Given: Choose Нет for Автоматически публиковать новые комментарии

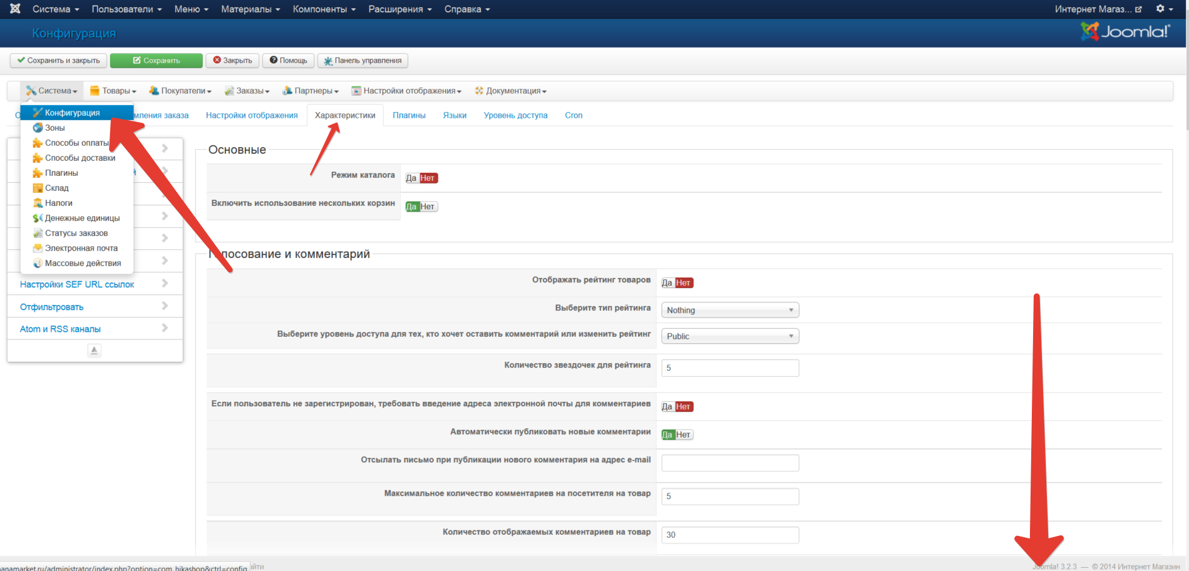Looking at the screenshot, I should tap(683, 435).
